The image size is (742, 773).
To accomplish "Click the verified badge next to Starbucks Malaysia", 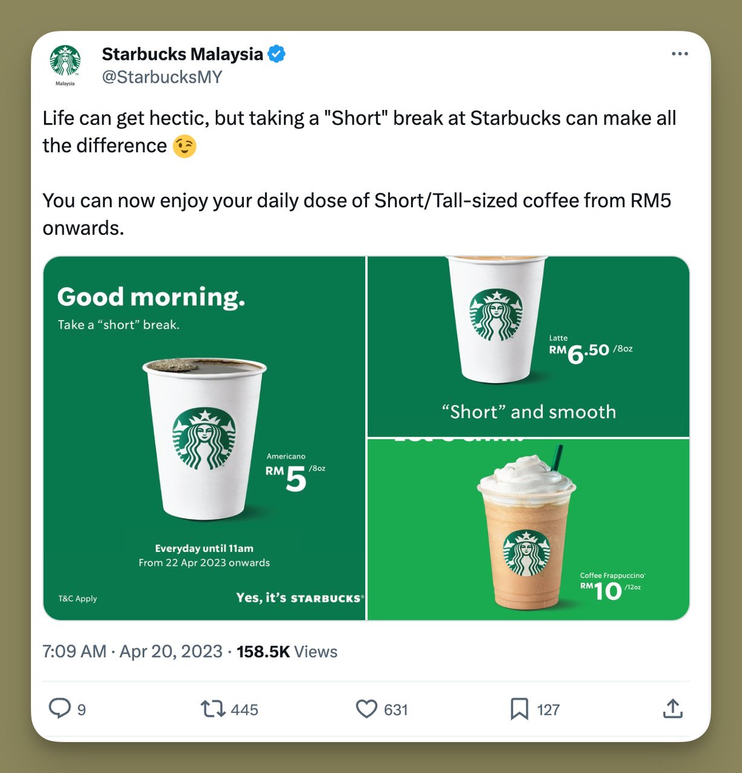I will [277, 54].
